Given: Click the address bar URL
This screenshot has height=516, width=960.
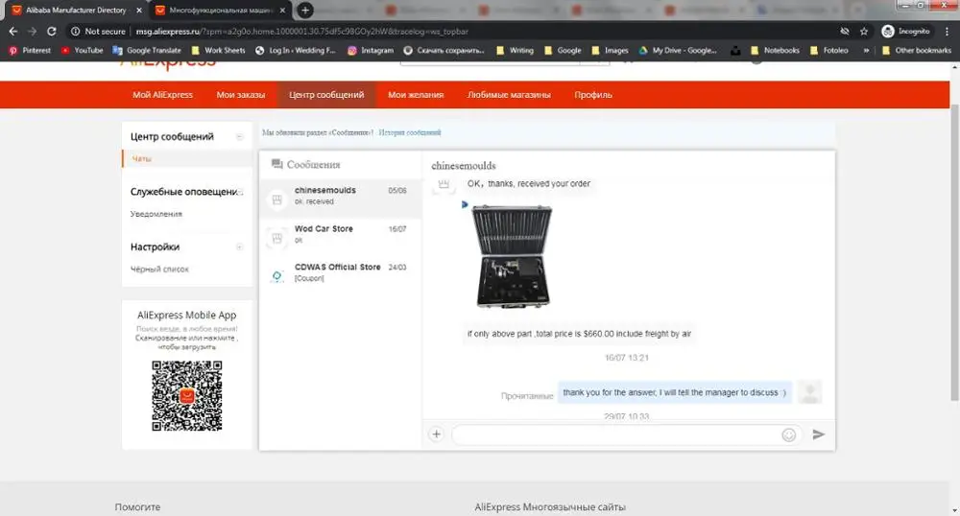Looking at the screenshot, I should pos(301,32).
